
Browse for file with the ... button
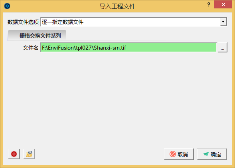(222, 48)
